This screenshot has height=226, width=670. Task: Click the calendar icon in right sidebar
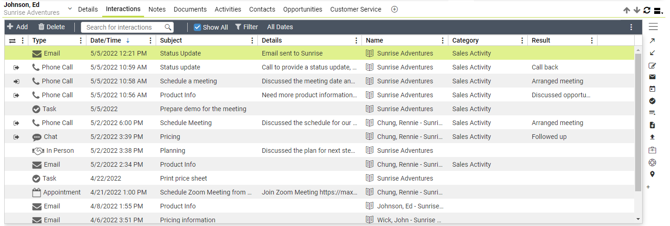click(652, 89)
